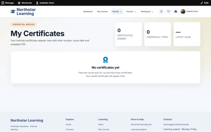
Task: Click the My Certificates heading
Action: click(x=38, y=33)
